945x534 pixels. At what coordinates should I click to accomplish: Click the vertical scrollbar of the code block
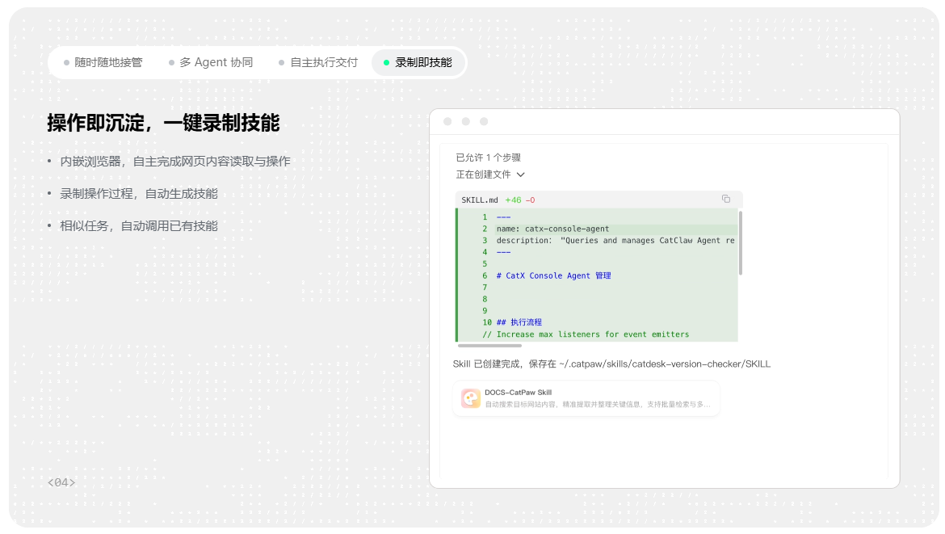(740, 243)
